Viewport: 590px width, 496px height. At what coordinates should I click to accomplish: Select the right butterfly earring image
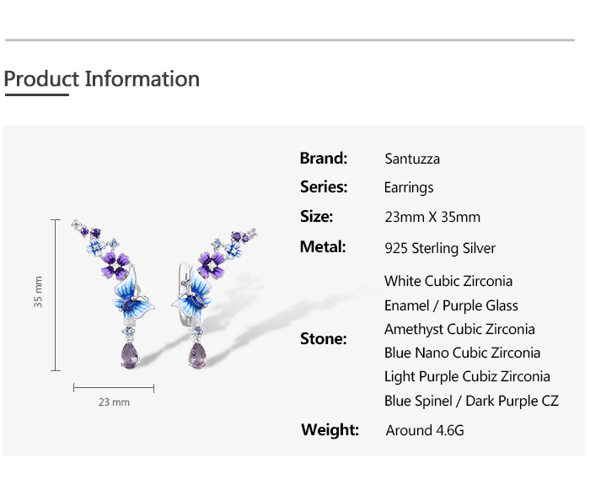tap(215, 291)
